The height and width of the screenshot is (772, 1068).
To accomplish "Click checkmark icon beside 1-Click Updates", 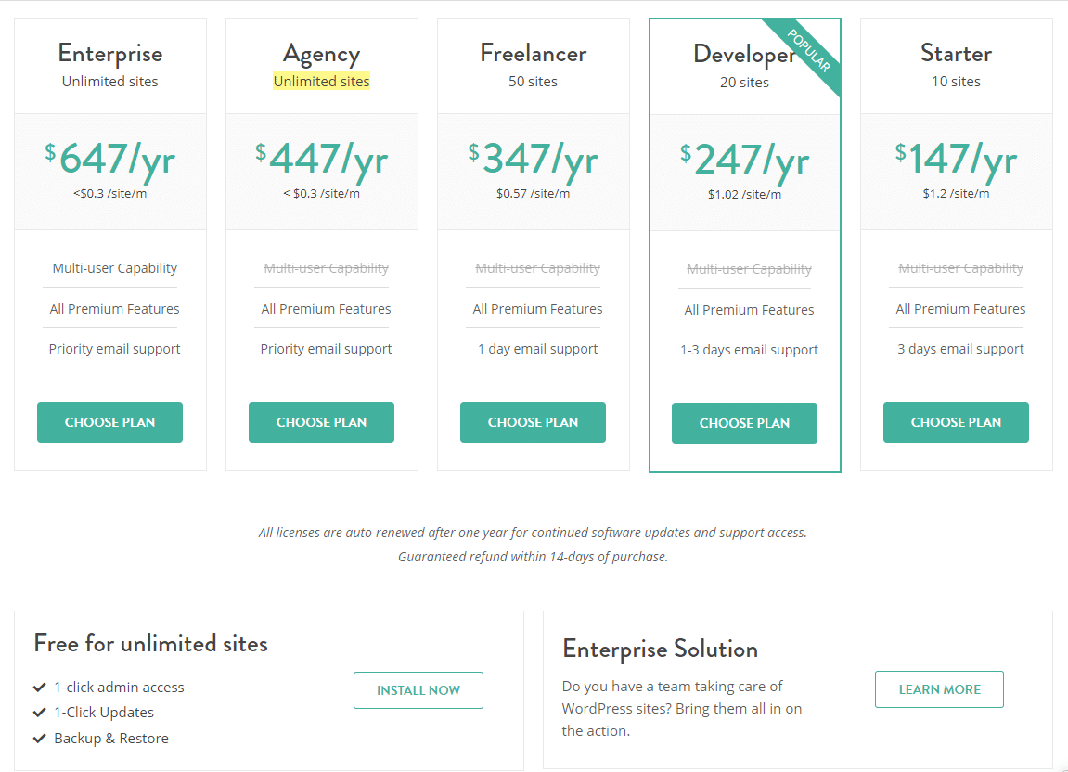I will pos(40,713).
